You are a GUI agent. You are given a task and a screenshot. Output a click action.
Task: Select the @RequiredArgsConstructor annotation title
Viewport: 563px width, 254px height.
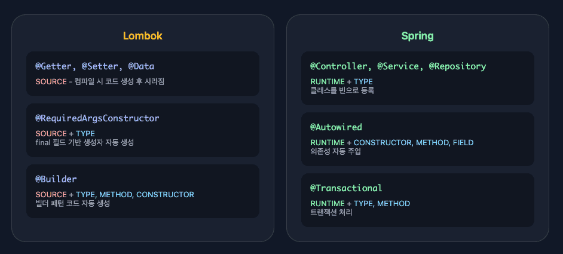pyautogui.click(x=97, y=118)
